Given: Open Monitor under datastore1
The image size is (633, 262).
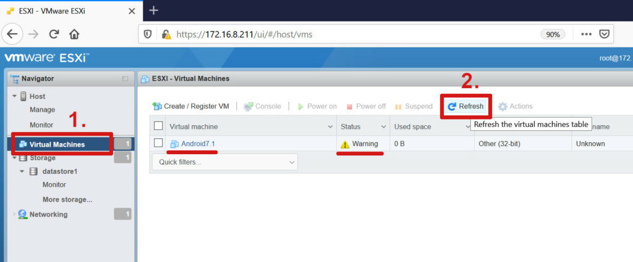Looking at the screenshot, I should [54, 185].
